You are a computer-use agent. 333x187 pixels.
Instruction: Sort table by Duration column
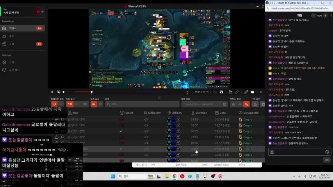click(199, 113)
